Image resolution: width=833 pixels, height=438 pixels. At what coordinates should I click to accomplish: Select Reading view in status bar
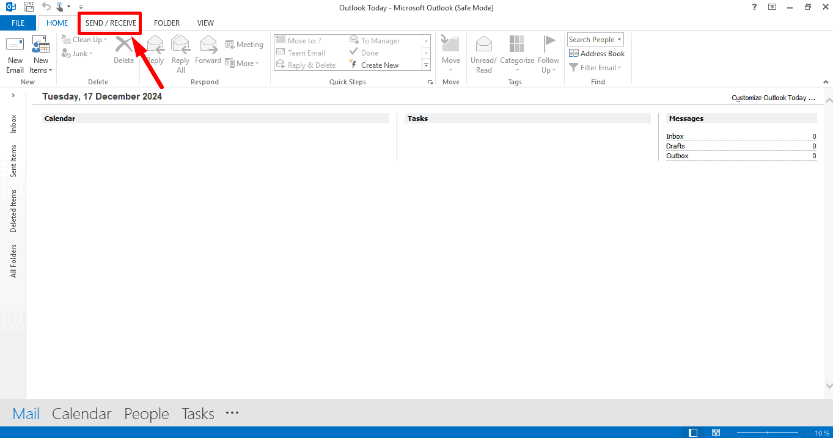pyautogui.click(x=716, y=433)
